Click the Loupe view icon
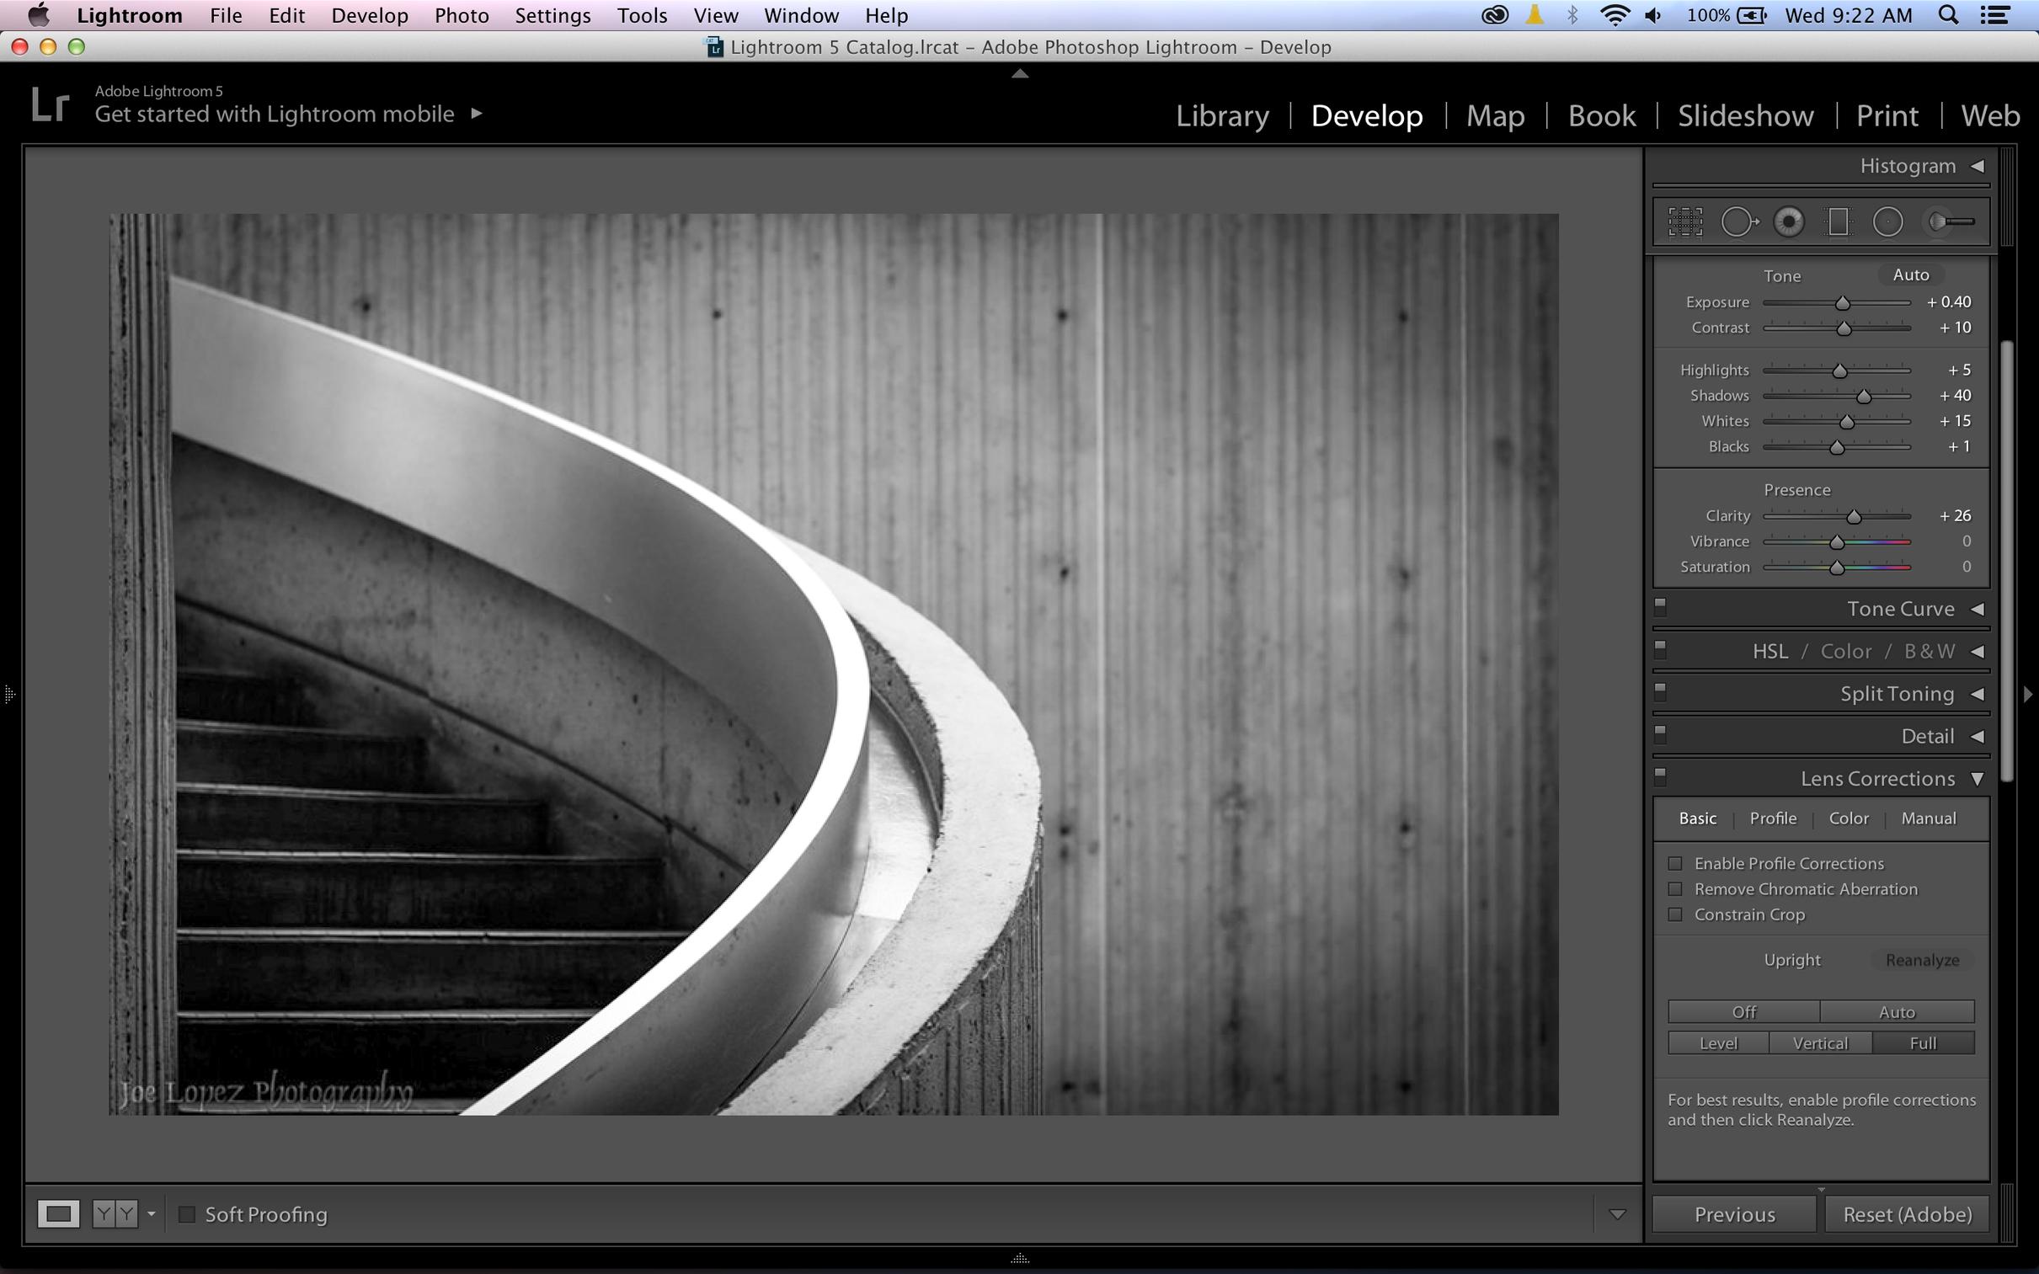The height and width of the screenshot is (1274, 2039). coord(58,1214)
